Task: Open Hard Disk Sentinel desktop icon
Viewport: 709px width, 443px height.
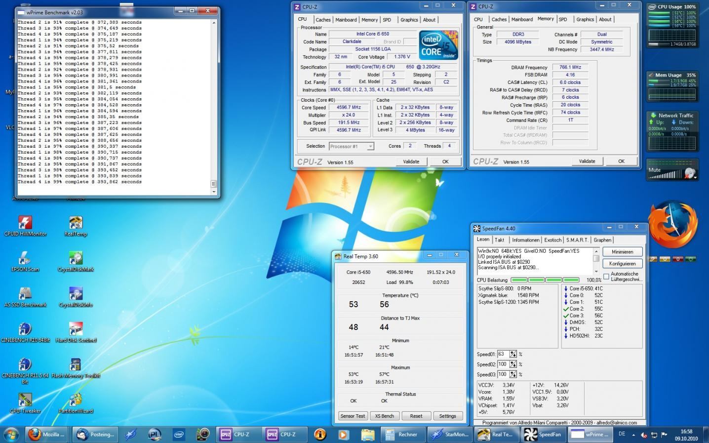Action: pyautogui.click(x=76, y=333)
